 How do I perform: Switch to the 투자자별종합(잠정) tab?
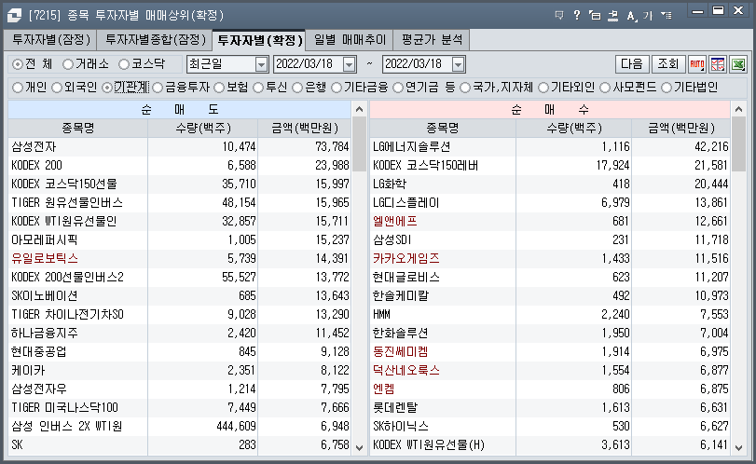click(x=156, y=39)
